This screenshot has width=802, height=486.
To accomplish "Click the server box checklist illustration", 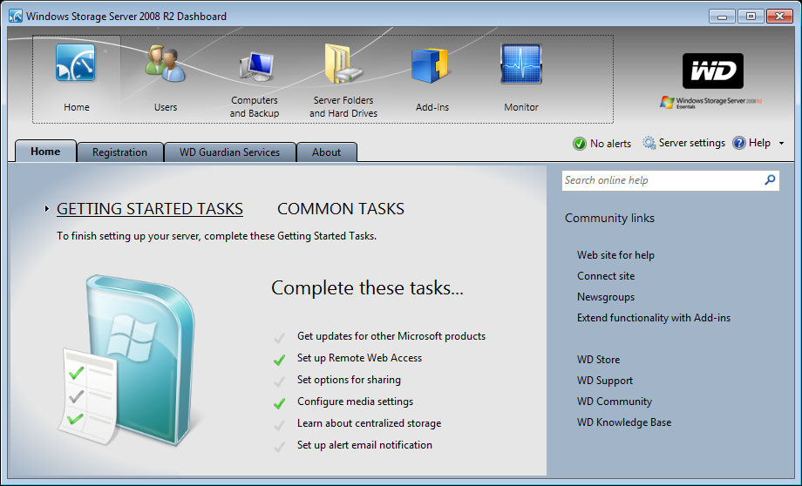I will [126, 361].
